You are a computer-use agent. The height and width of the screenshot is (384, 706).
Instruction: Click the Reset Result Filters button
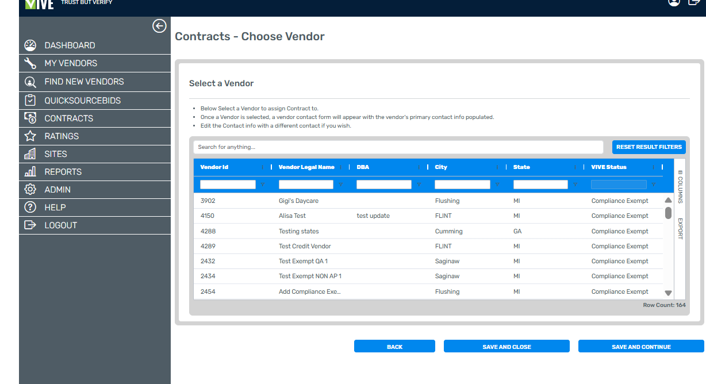click(x=649, y=147)
